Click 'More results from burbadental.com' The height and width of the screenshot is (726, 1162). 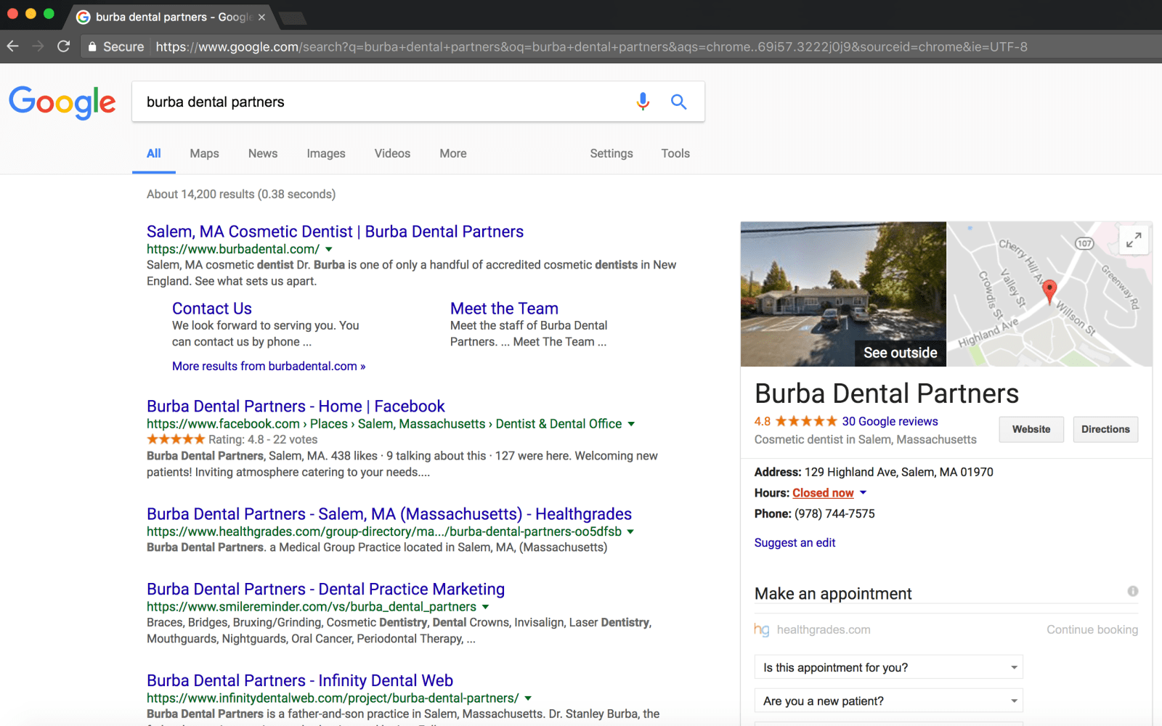[x=269, y=366]
